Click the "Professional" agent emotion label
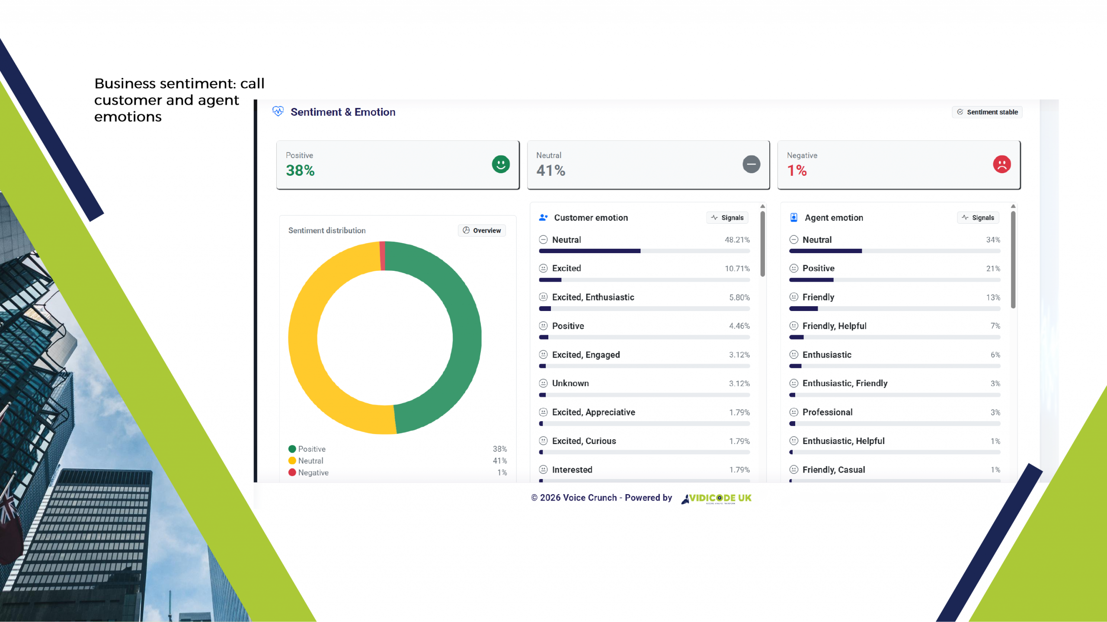The width and height of the screenshot is (1107, 622). point(827,412)
